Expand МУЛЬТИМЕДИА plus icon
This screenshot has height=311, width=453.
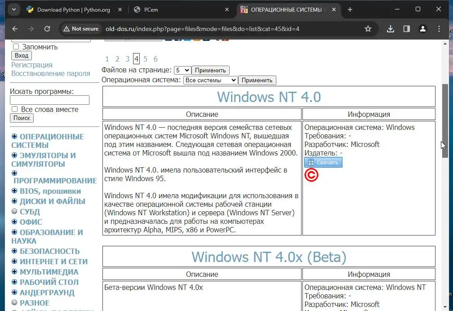pyautogui.click(x=14, y=272)
